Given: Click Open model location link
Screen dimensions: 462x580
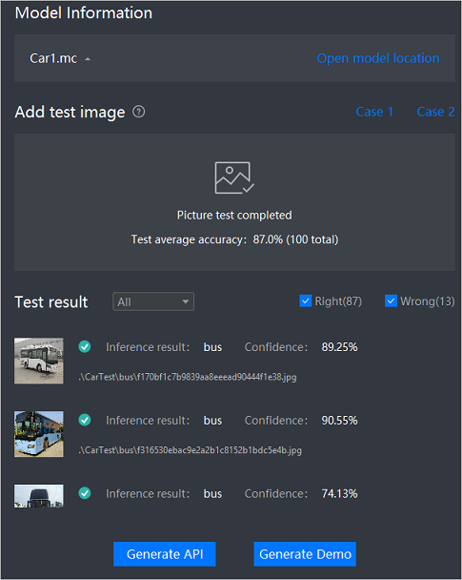Looking at the screenshot, I should tap(378, 58).
